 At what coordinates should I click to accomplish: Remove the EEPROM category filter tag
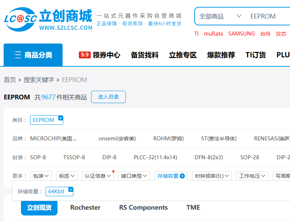click(60, 118)
